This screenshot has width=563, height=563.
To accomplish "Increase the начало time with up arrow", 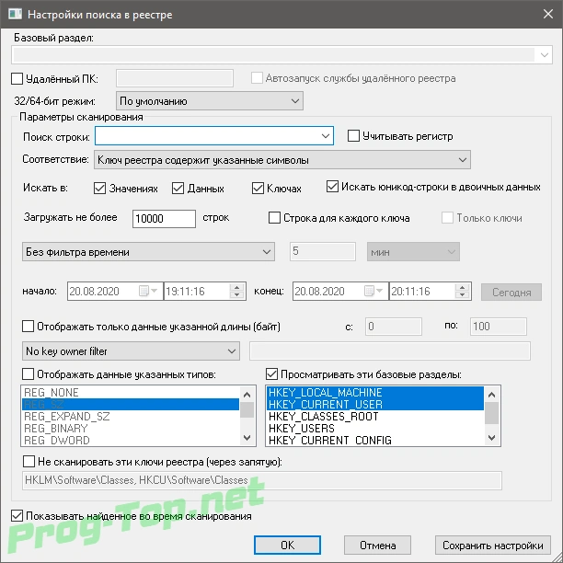I will 236,287.
